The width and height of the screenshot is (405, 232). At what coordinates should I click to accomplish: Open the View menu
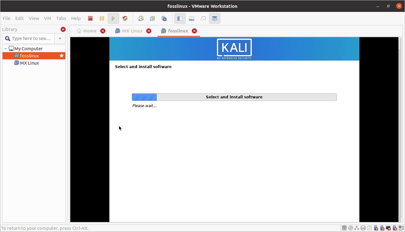tap(34, 18)
